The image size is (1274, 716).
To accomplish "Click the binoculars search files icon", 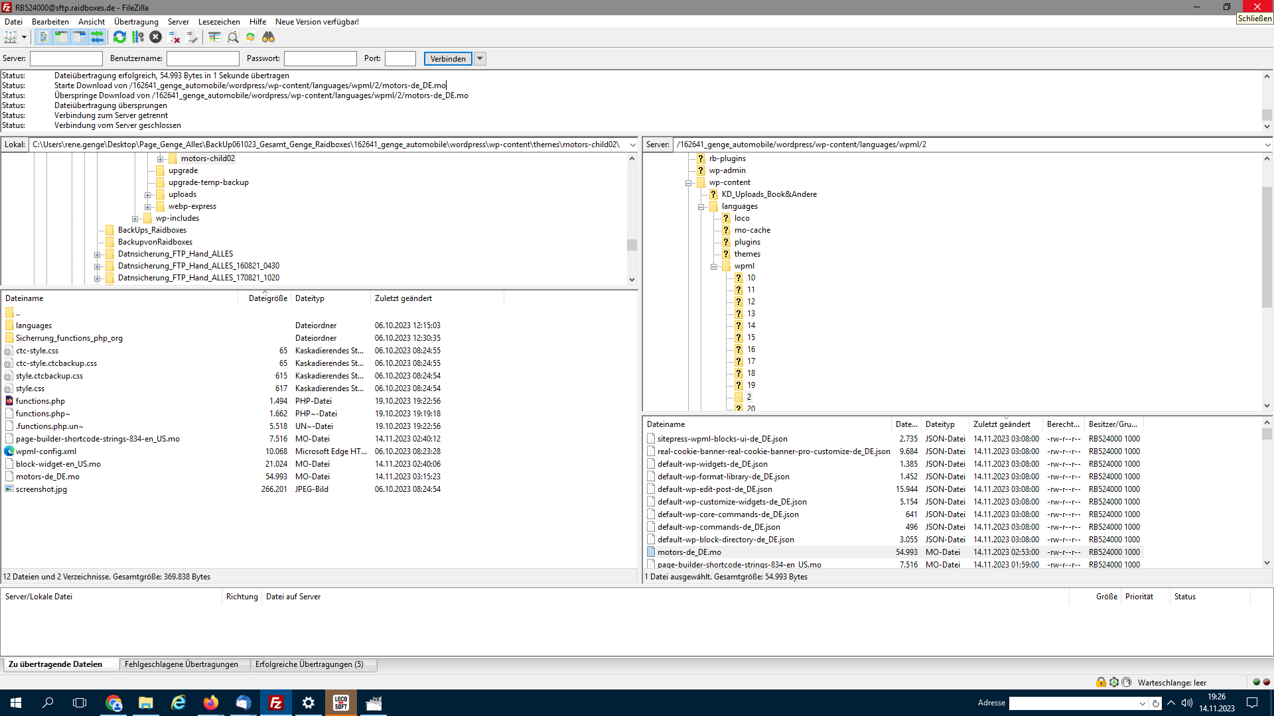I will [x=268, y=37].
